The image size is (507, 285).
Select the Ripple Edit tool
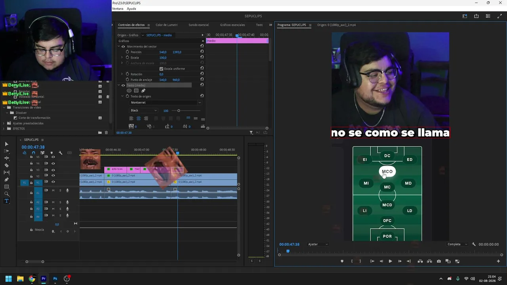(6, 158)
